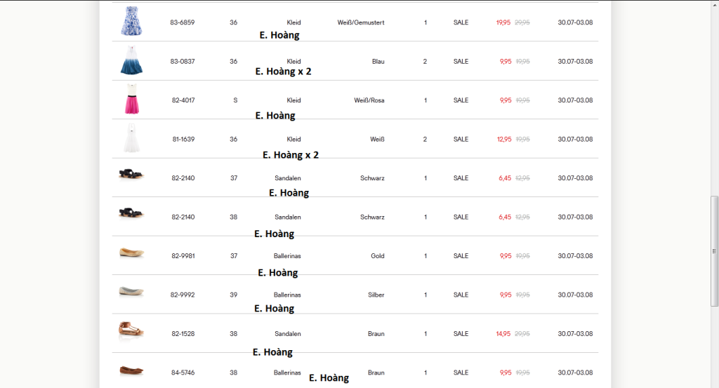Open the blue ombre dress image
Screen dimensions: 719x388
coord(131,61)
